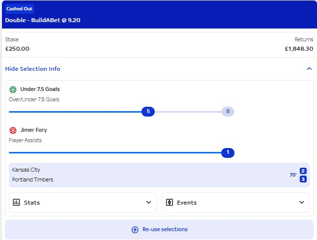Open the Stats panel
The image size is (317, 240).
click(83, 203)
